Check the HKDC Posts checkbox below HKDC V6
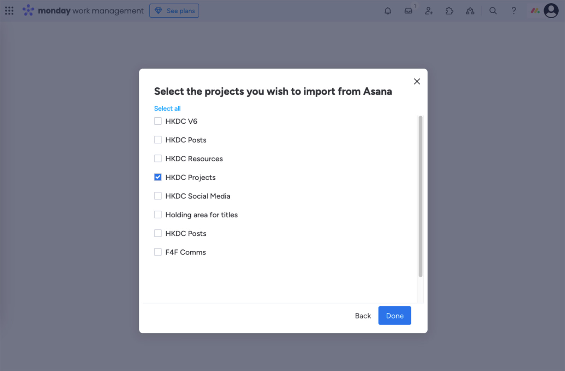The image size is (565, 371). [158, 140]
